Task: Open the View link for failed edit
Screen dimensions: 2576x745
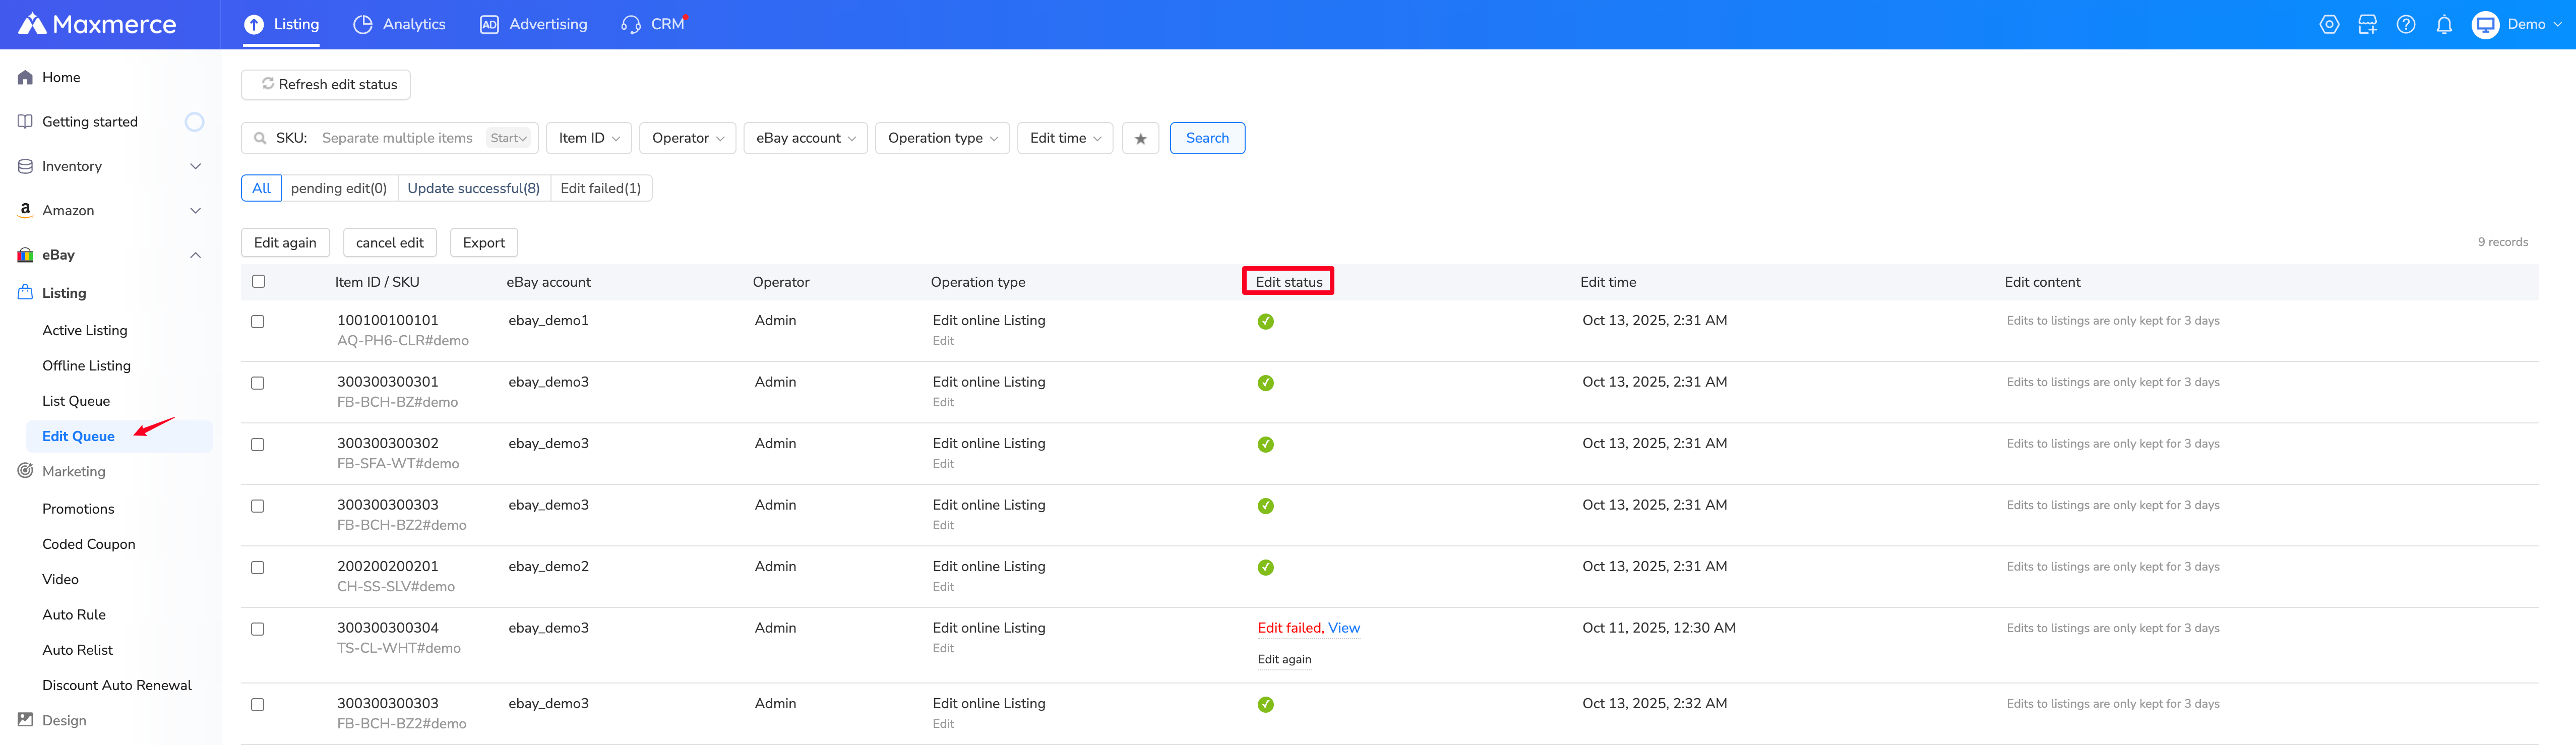Action: 1344,628
